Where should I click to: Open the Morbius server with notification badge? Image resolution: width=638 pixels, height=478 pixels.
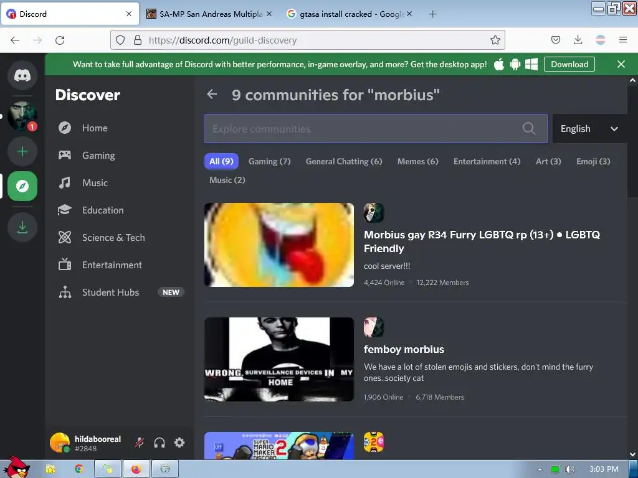[x=22, y=116]
